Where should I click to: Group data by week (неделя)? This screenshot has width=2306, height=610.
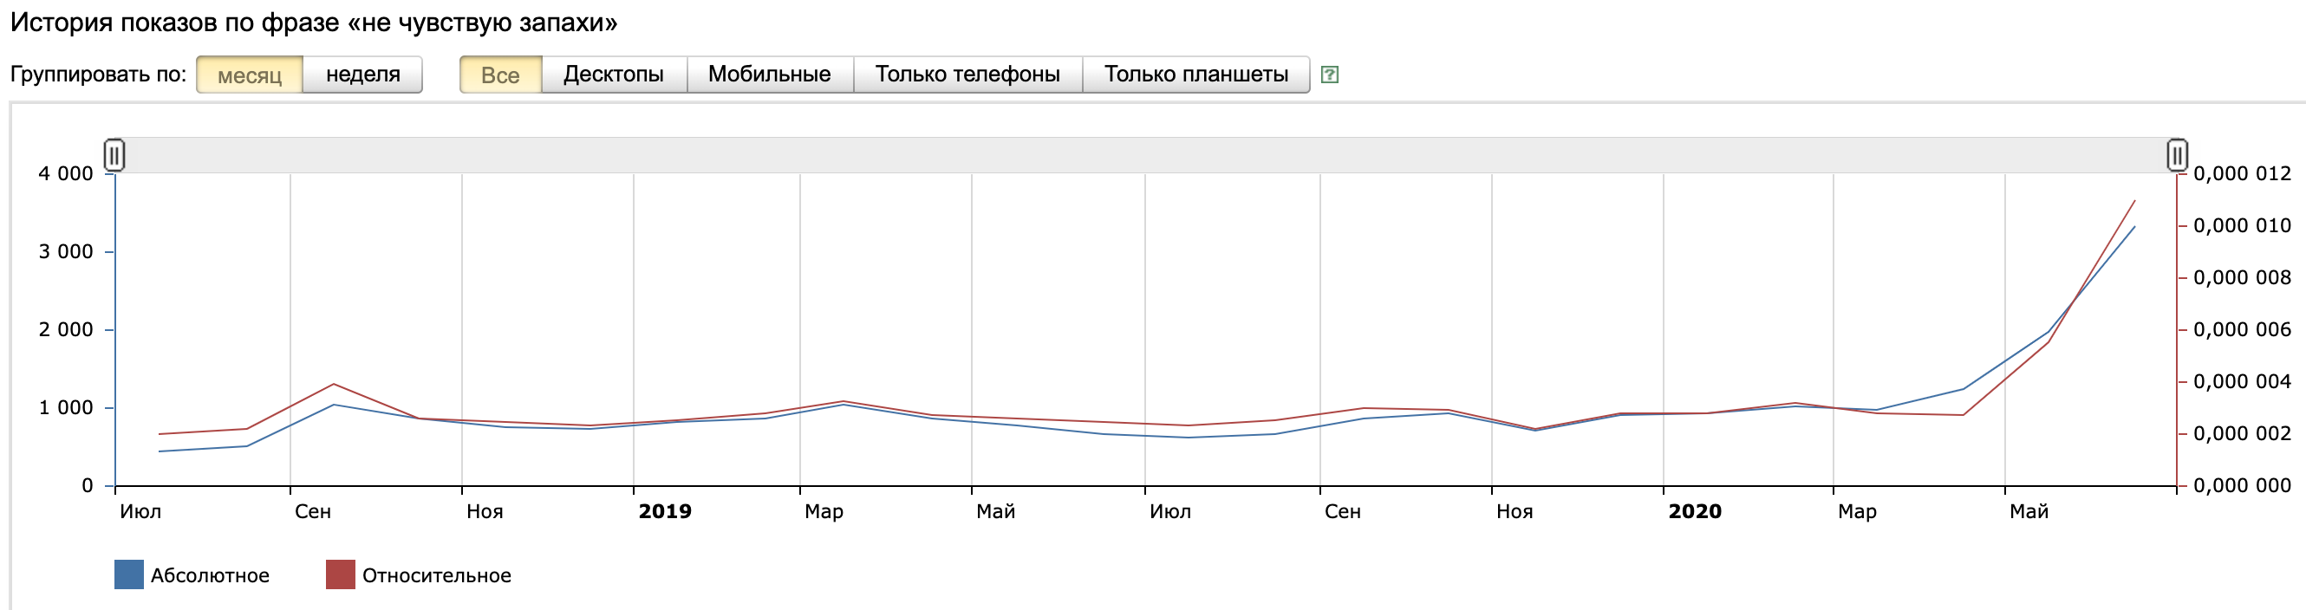coord(362,75)
